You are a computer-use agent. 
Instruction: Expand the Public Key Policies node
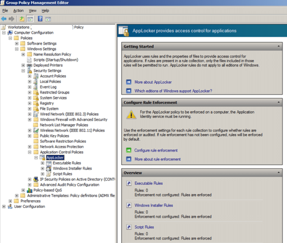pos(30,136)
